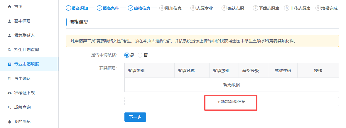Select the 否 radio button

tap(140, 55)
